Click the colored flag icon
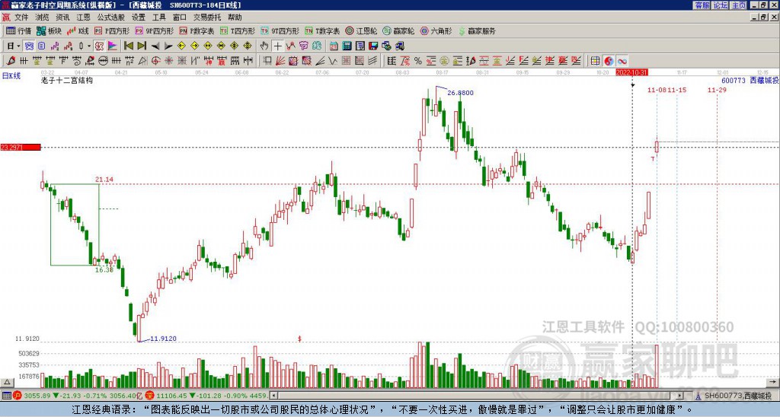Viewport: 780px width, 417px height. [x=113, y=46]
